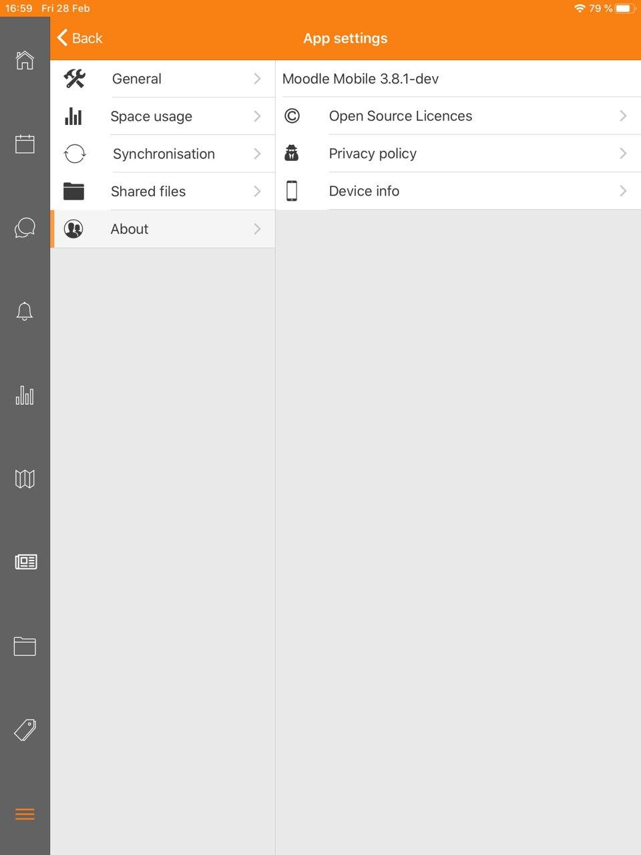Select General settings item
Viewport: 641px width, 855px height.
[x=163, y=79]
